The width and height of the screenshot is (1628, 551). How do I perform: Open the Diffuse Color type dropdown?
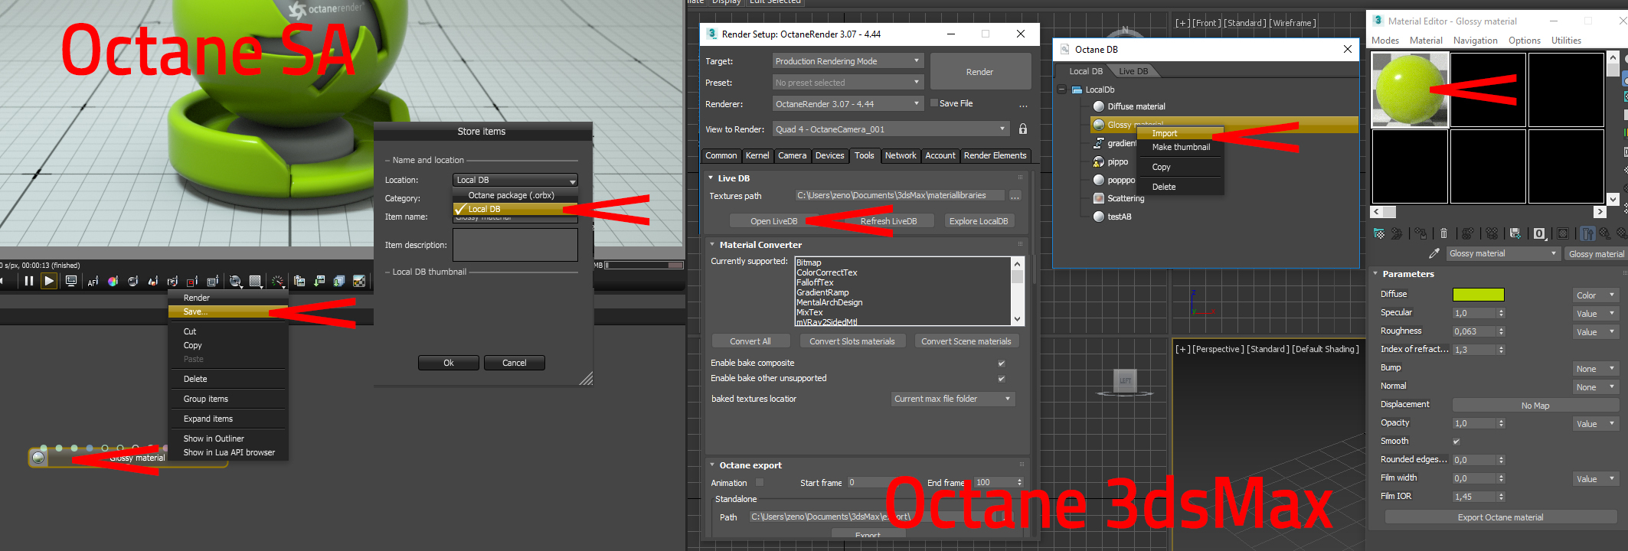[1595, 295]
